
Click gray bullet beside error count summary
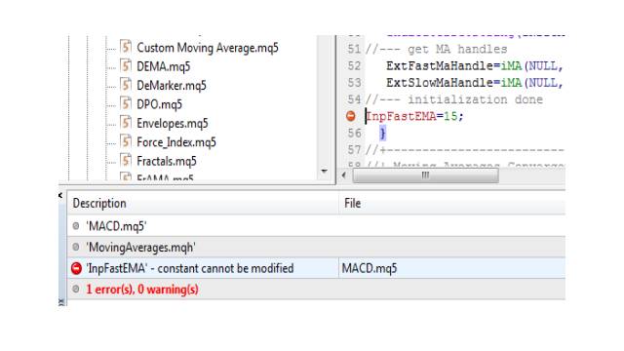76,290
